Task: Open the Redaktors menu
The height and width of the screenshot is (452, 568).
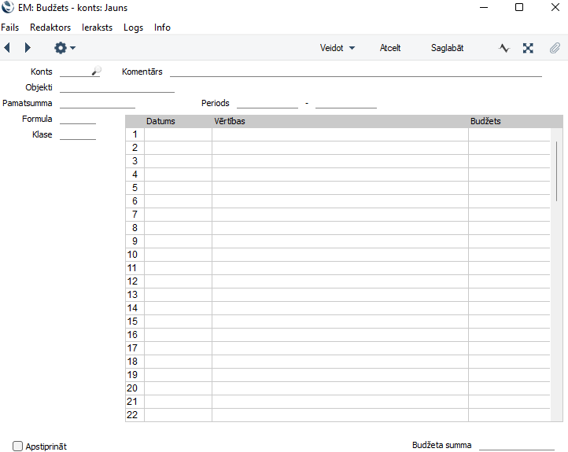Action: 50,28
